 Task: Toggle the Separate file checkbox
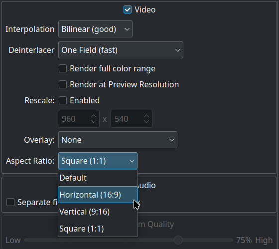point(10,202)
